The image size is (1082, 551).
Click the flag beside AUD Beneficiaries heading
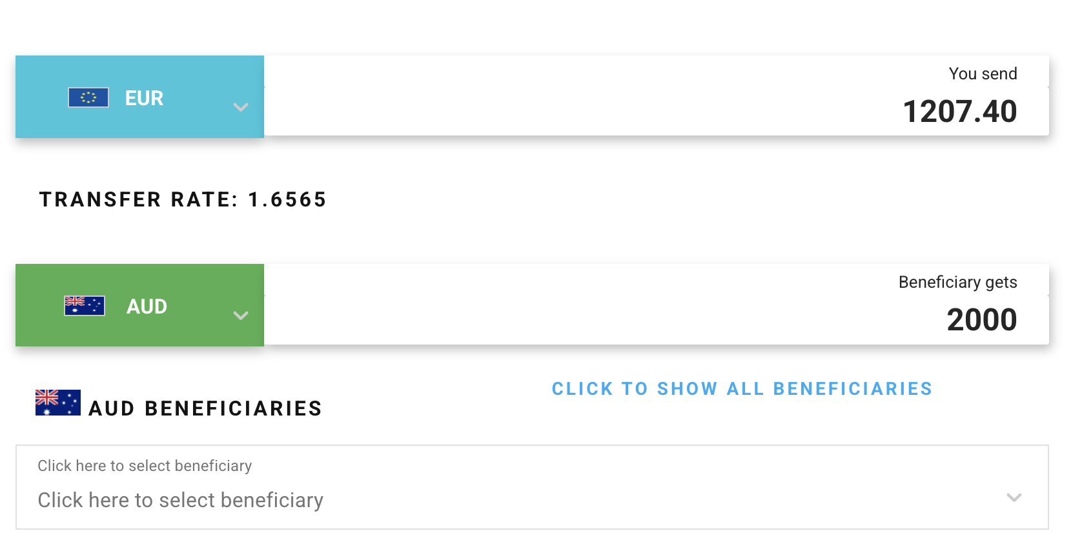tap(58, 403)
